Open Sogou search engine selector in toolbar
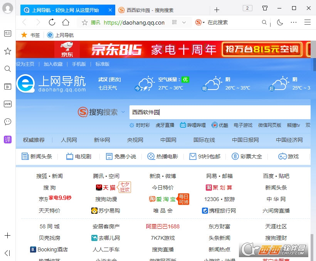The width and height of the screenshot is (316, 261). [200, 22]
